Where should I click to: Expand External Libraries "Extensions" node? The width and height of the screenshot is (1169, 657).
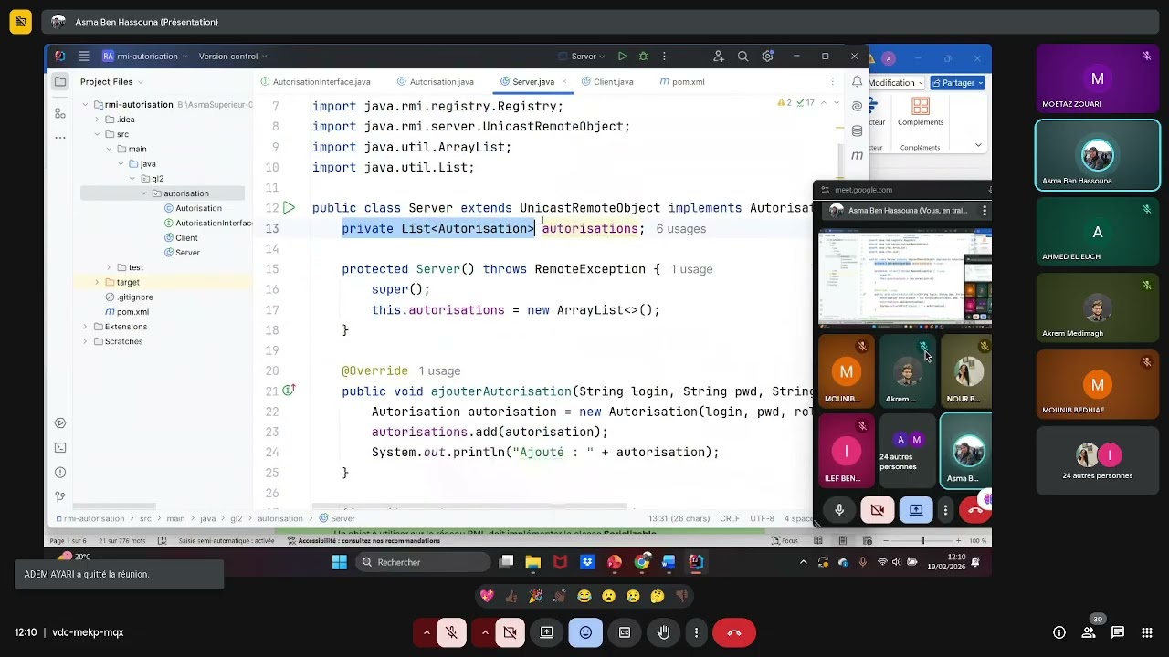coord(86,327)
